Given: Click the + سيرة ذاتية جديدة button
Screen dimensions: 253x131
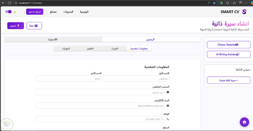Looking at the screenshot, I should (x=229, y=80).
